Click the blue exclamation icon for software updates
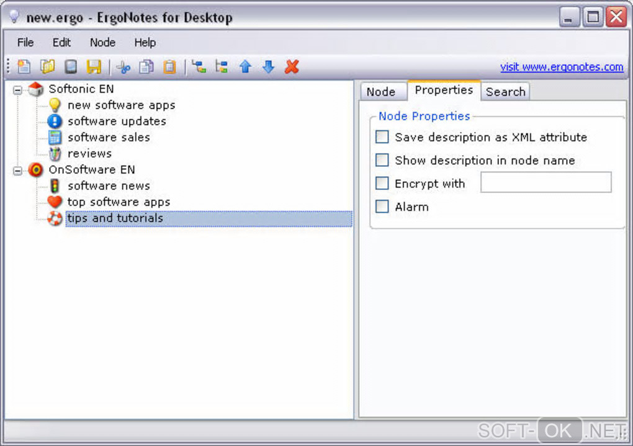Image resolution: width=633 pixels, height=446 pixels. coord(55,121)
